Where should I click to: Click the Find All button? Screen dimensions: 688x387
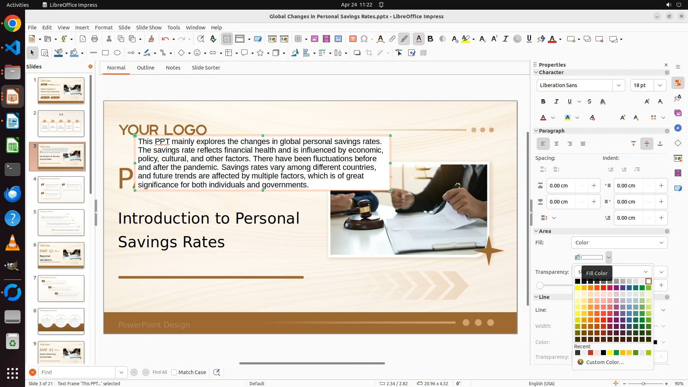[159, 372]
